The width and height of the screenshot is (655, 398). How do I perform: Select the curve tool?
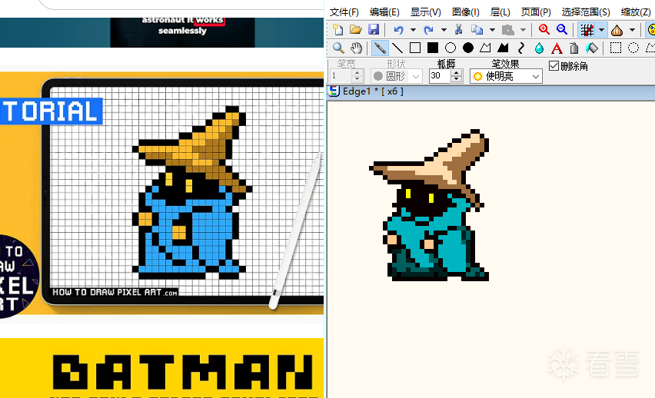pos(521,48)
